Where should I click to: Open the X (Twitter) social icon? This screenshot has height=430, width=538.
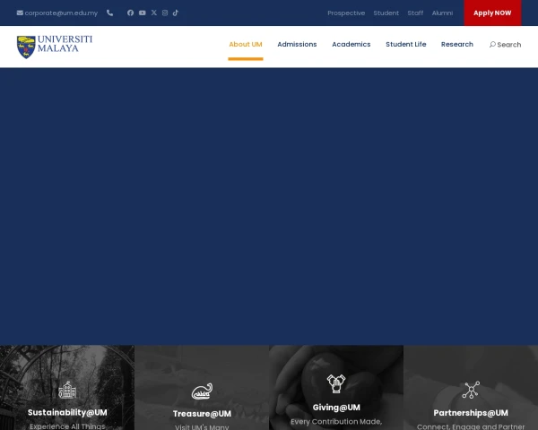click(x=153, y=13)
